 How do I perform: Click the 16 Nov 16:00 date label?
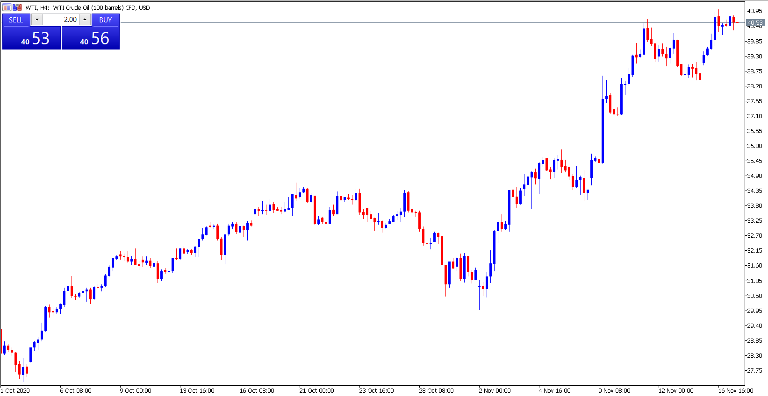(735, 390)
